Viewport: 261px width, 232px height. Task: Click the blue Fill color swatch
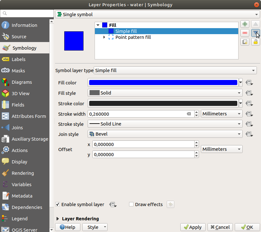coord(163,83)
